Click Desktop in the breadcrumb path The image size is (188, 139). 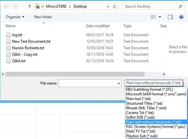[x=80, y=6]
